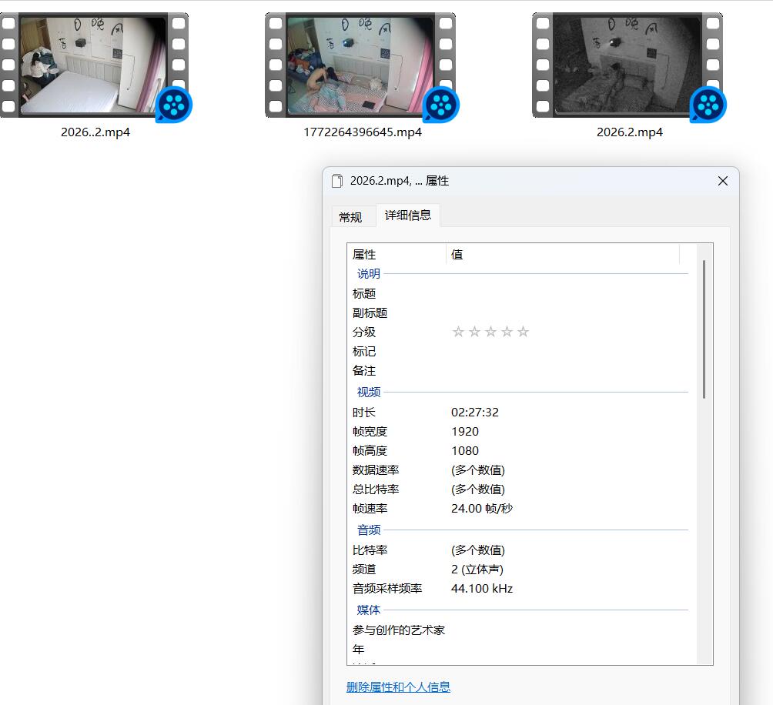Open the 删除属性和个人信息 link
The width and height of the screenshot is (773, 705).
click(398, 687)
